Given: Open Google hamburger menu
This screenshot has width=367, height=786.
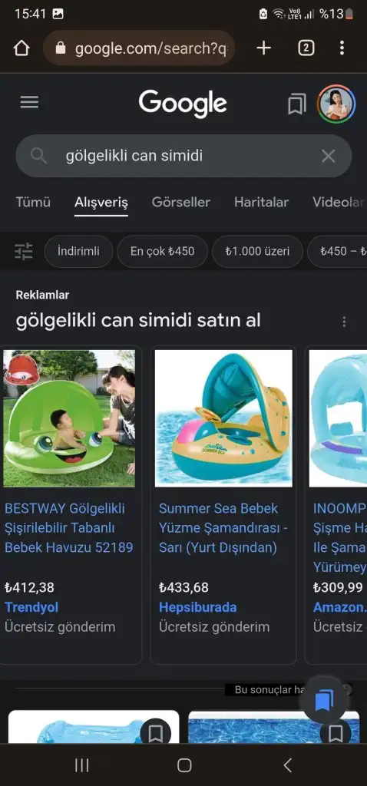Looking at the screenshot, I should click(x=29, y=103).
